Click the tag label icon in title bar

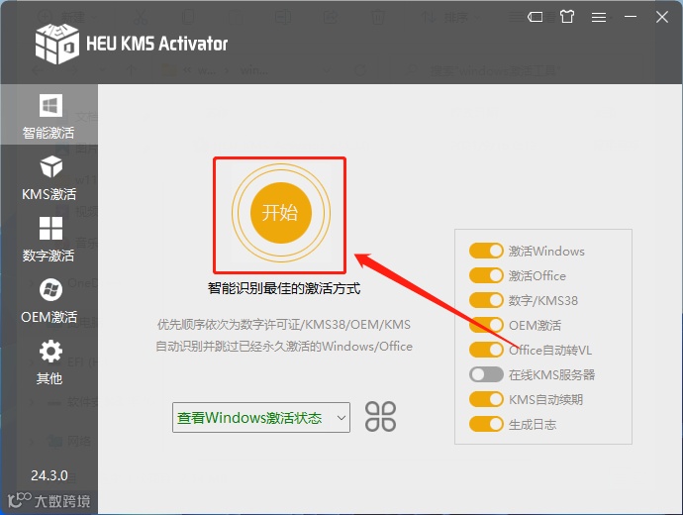point(535,17)
